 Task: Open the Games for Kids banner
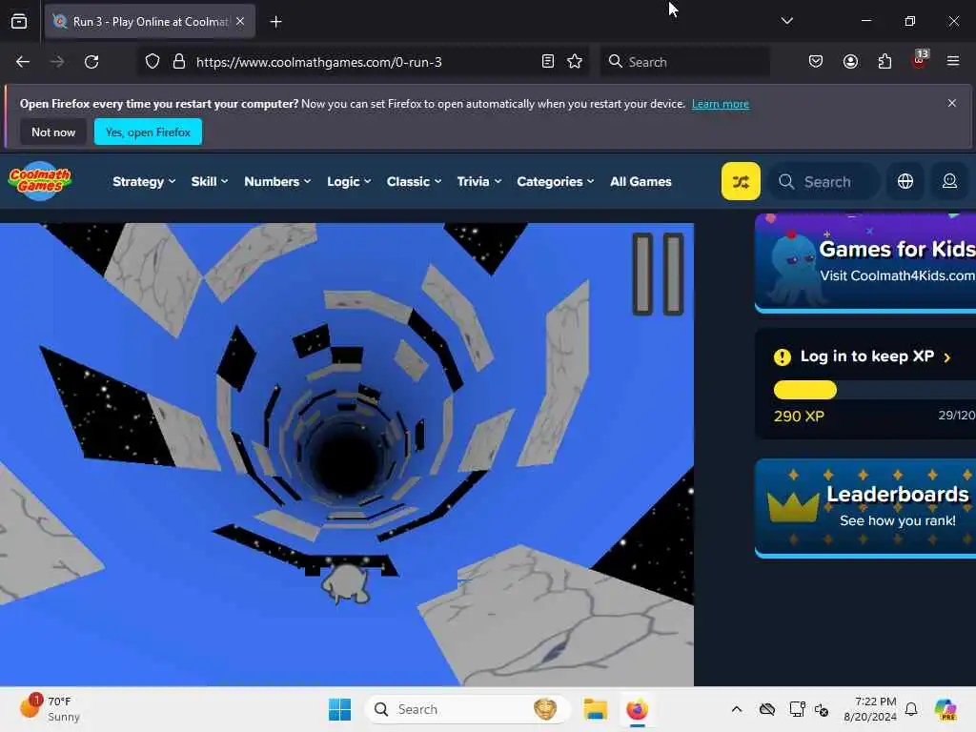tap(865, 262)
